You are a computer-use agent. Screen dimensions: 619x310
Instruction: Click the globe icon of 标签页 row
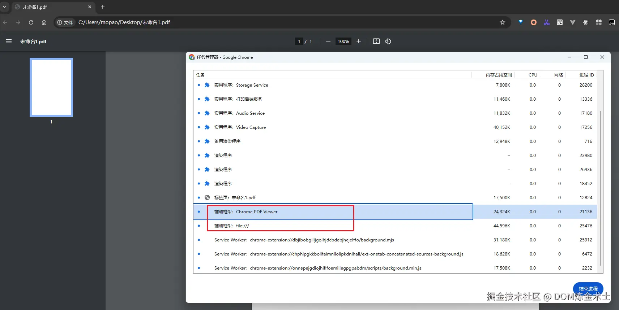coord(207,198)
